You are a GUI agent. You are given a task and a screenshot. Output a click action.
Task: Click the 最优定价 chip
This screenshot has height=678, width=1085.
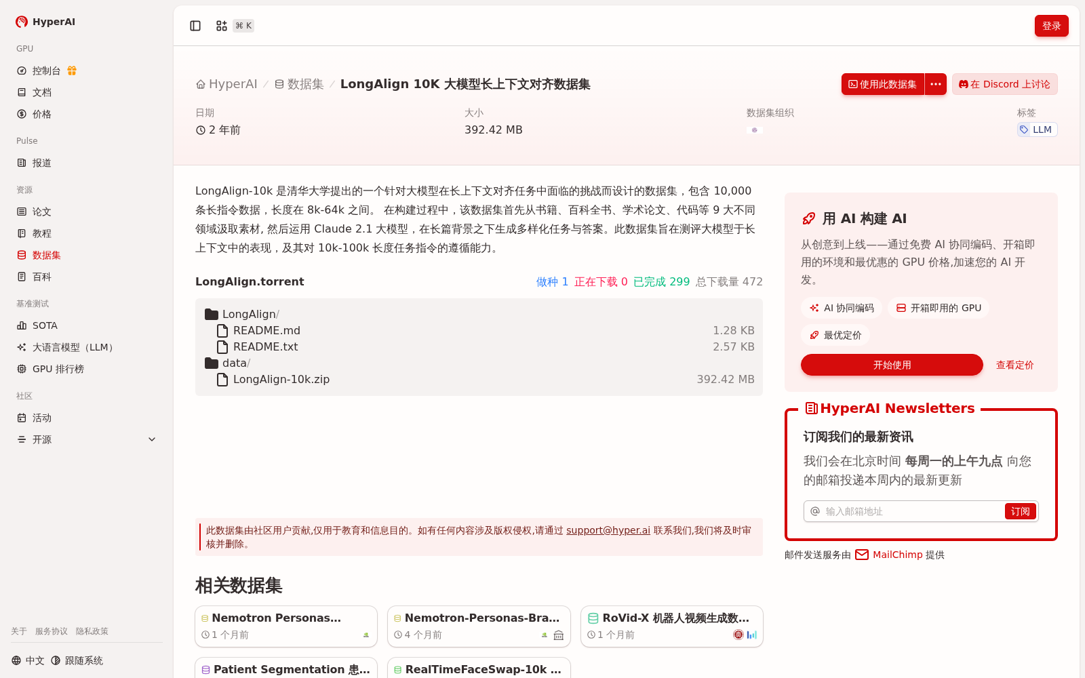tap(835, 335)
